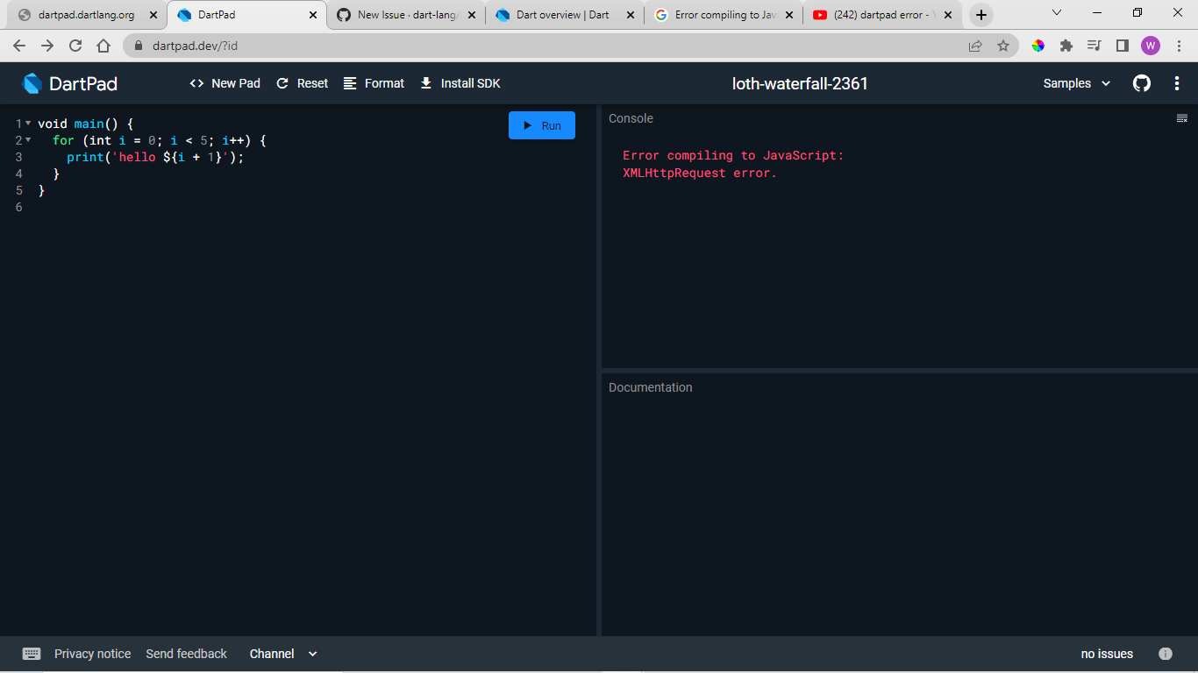This screenshot has height=673, width=1198.
Task: Click Send feedback link
Action: click(x=186, y=654)
